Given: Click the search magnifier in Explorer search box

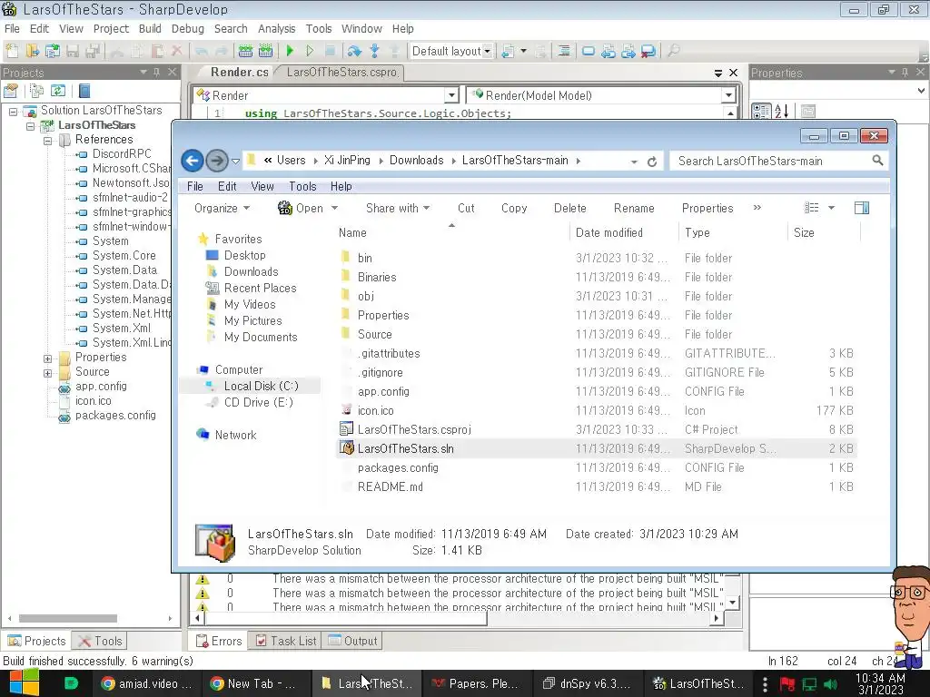Looking at the screenshot, I should point(878,161).
